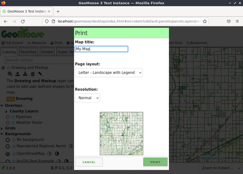Click the Search catalog field
243x174 pixels.
[39, 60]
